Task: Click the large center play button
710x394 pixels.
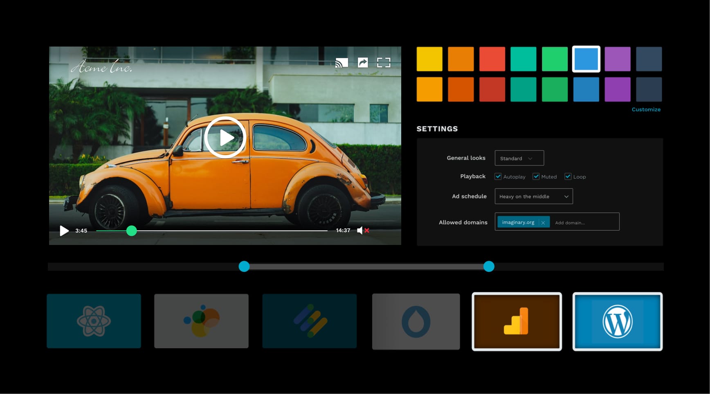Action: tap(225, 137)
